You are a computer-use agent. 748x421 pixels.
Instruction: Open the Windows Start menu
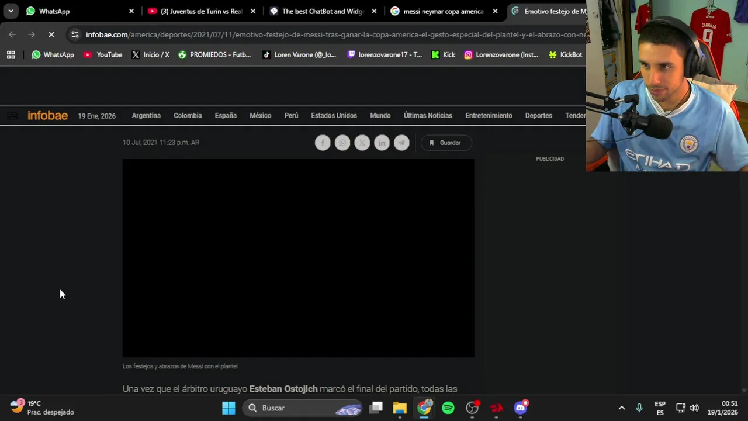click(x=228, y=408)
